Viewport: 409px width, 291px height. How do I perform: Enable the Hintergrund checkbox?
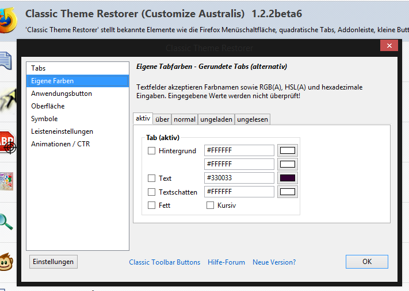[152, 151]
